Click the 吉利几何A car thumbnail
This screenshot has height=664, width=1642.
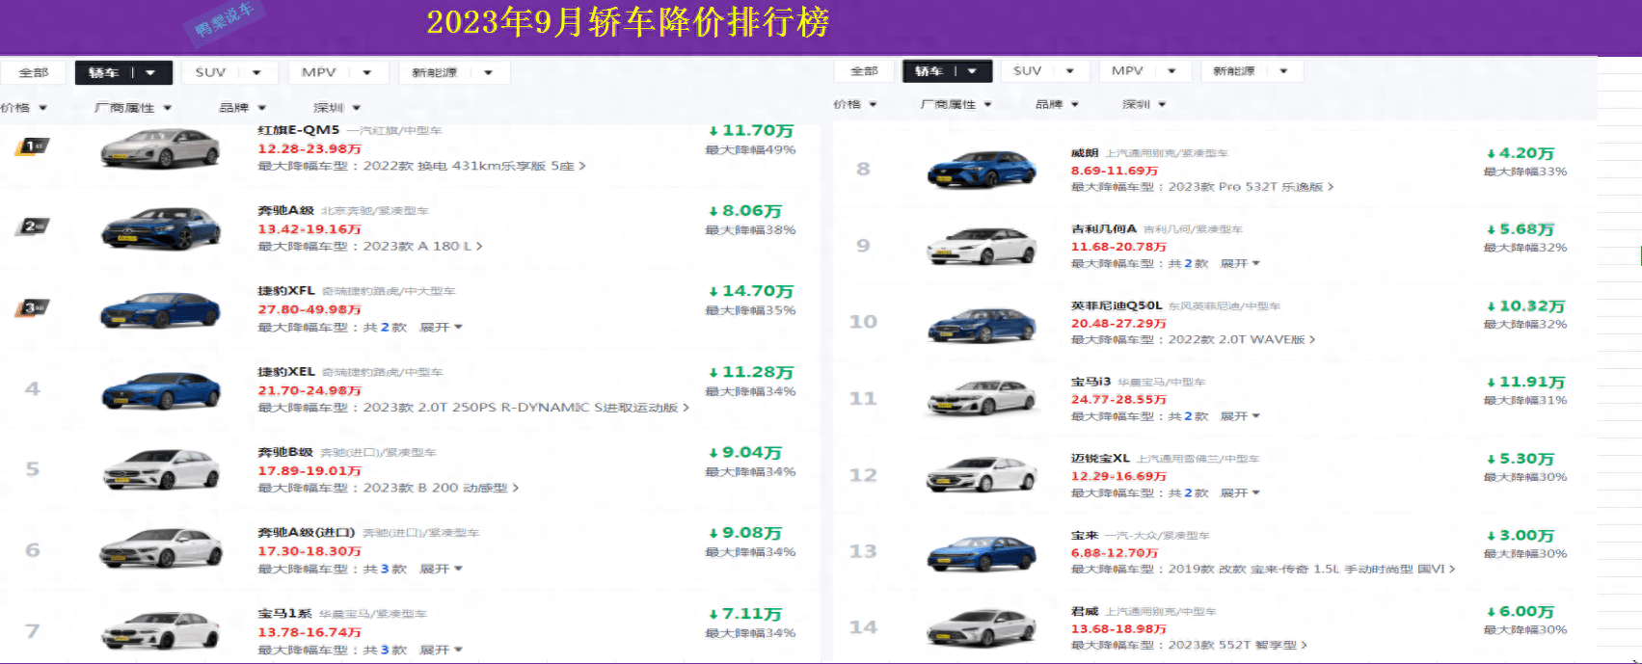(982, 246)
